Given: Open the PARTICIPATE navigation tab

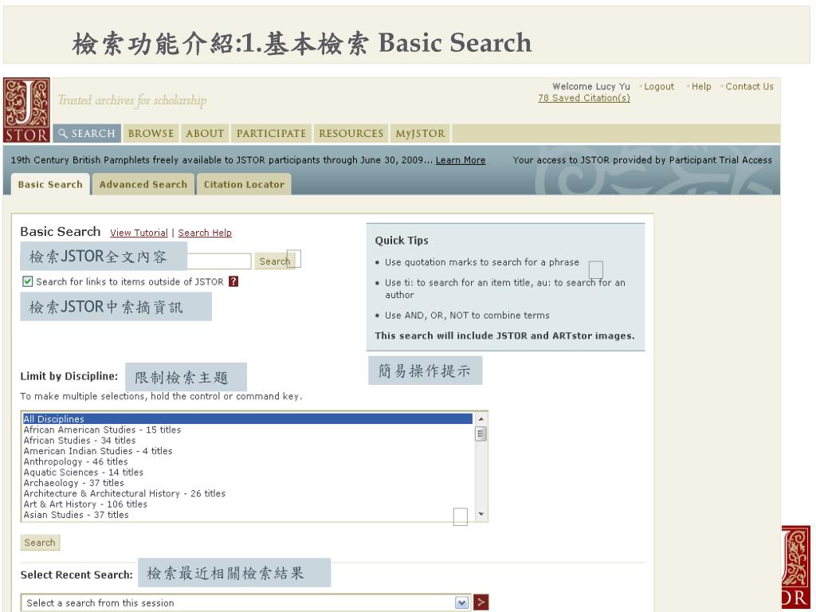Looking at the screenshot, I should pyautogui.click(x=271, y=133).
